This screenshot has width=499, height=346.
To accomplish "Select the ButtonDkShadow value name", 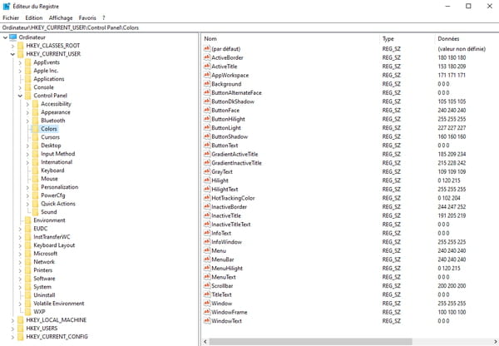I will (x=233, y=101).
